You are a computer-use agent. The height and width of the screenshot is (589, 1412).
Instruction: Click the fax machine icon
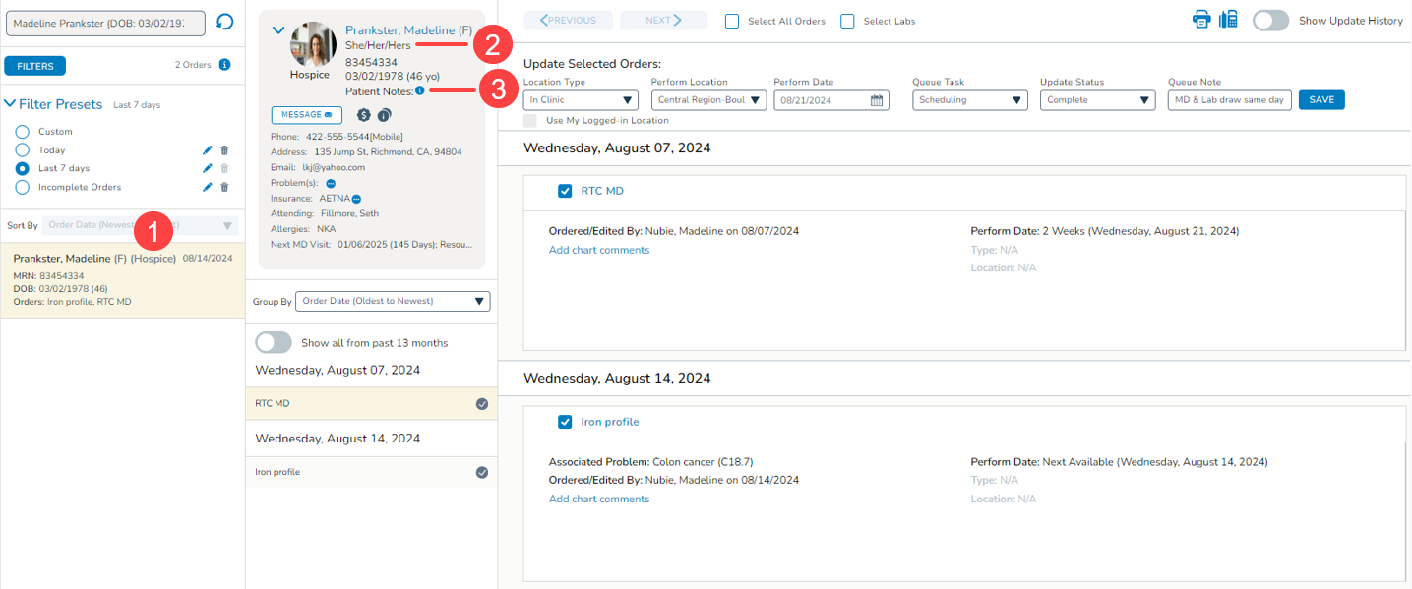tap(1228, 20)
